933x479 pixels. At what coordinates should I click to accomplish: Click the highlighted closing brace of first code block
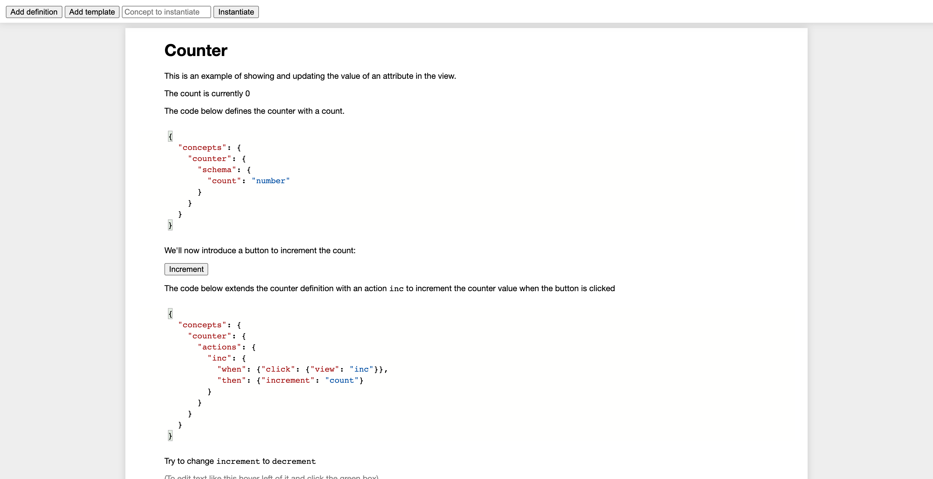[170, 225]
